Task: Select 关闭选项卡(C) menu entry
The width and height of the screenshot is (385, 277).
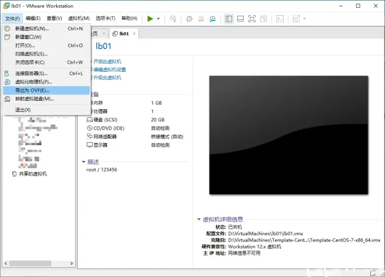Action: [x=47, y=62]
